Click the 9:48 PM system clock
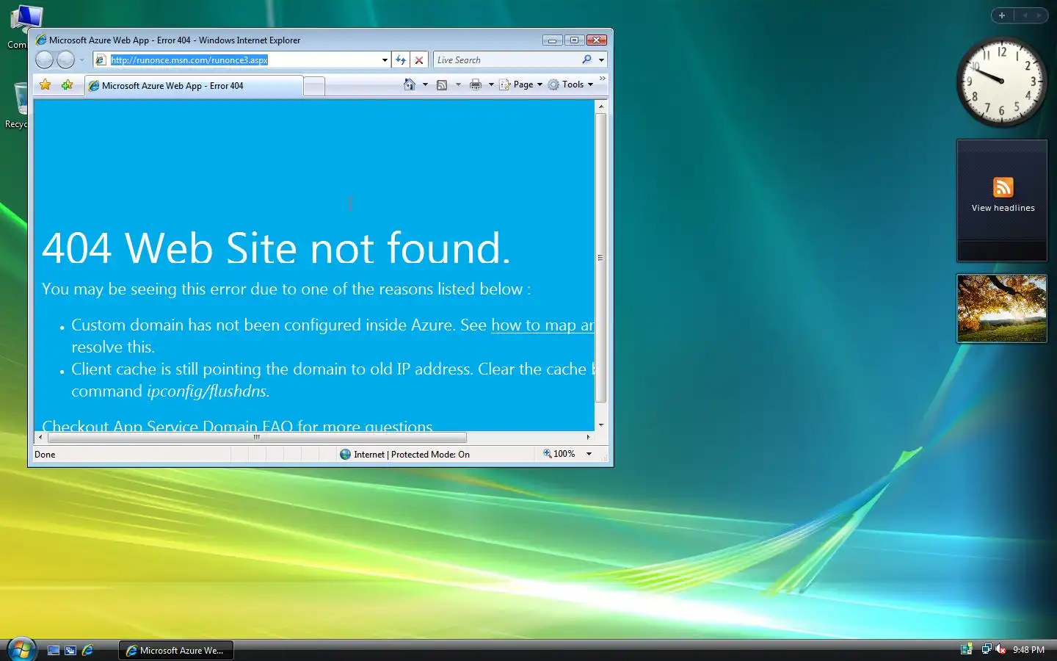The width and height of the screenshot is (1057, 661). (1028, 650)
